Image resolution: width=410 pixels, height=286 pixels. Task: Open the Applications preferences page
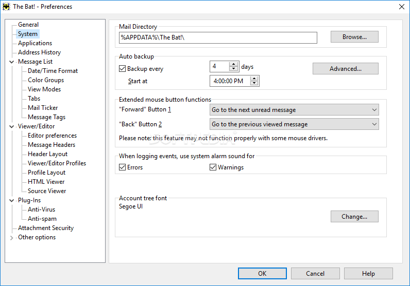(x=35, y=43)
